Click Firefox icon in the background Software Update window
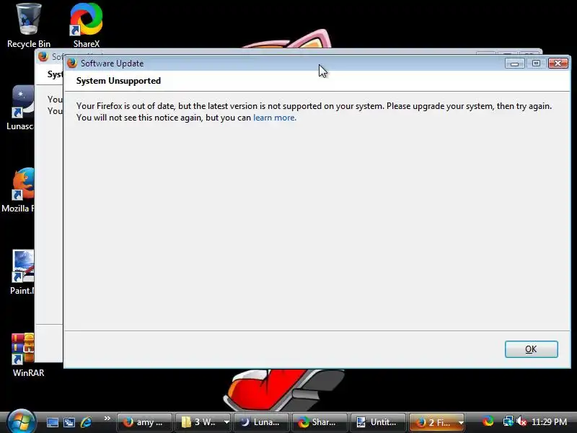Screen dimensions: 577x433 (43, 56)
